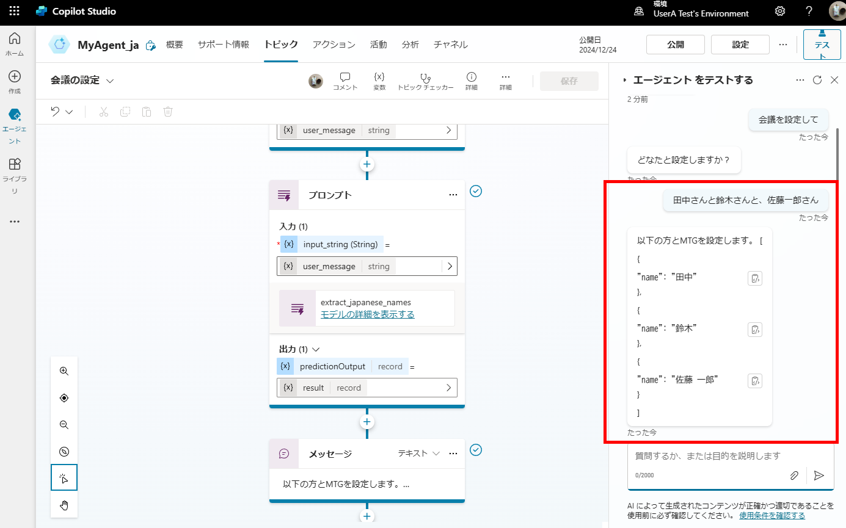
Task: Refresh the test agent conversation
Action: tap(817, 80)
